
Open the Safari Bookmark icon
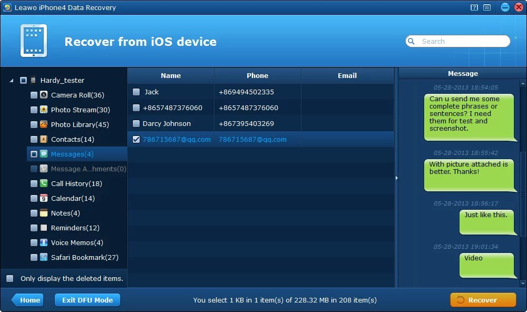tap(43, 257)
